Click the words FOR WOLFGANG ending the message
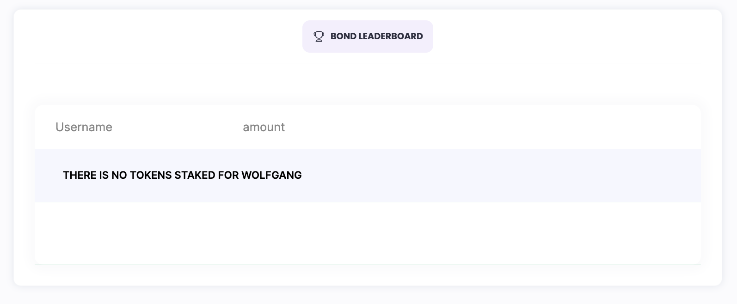 [x=260, y=176]
